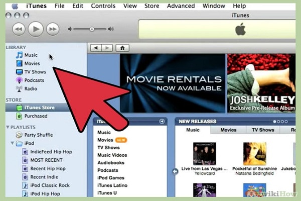
Task: Click the Josh Kelley pre-release album banner
Action: point(261,83)
